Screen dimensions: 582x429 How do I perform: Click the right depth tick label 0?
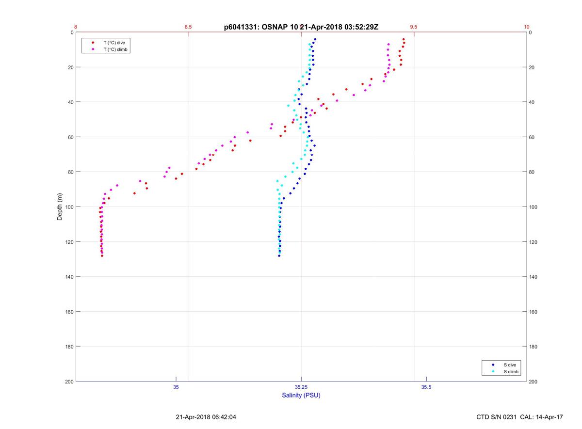pos(531,32)
